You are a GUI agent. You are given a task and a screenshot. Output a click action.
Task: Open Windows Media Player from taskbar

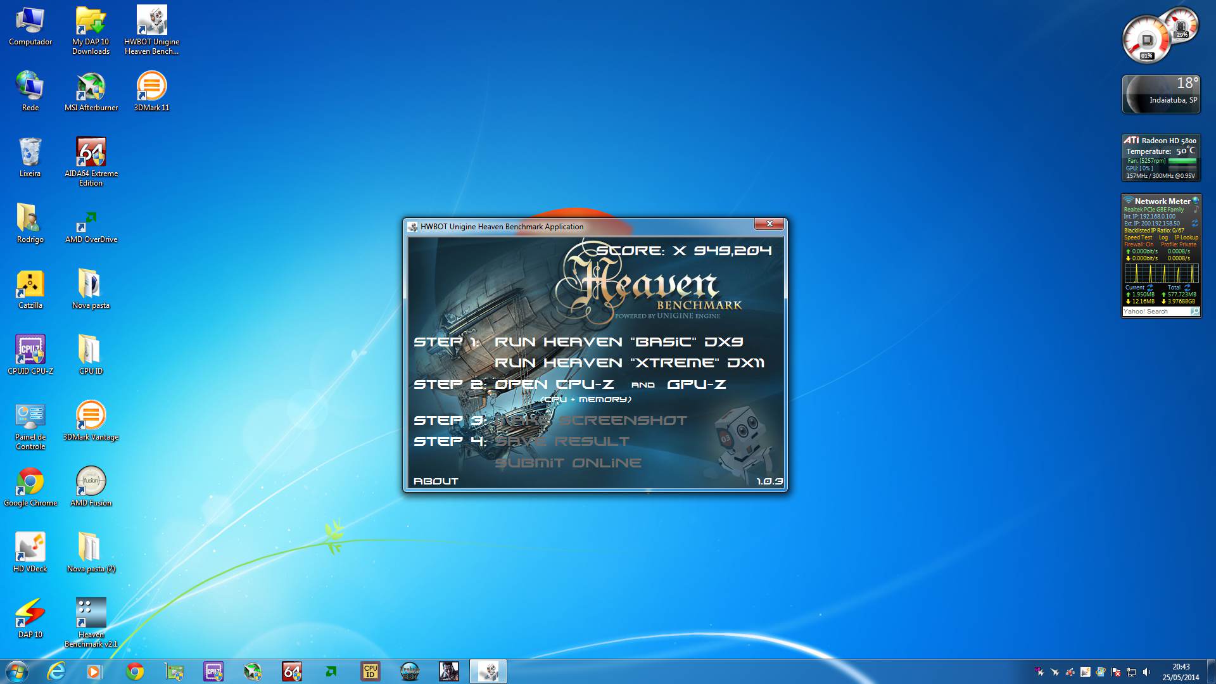click(x=94, y=671)
